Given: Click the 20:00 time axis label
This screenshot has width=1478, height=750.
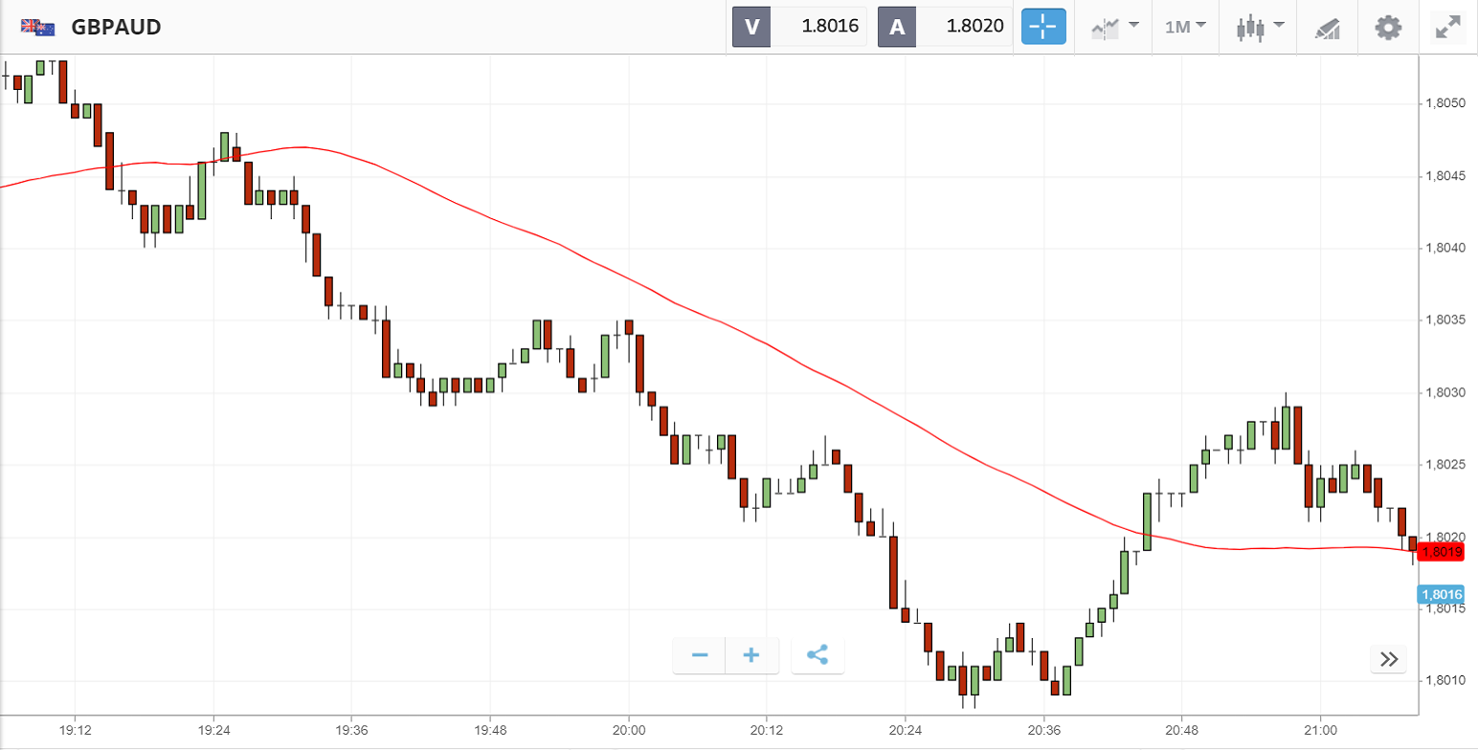Looking at the screenshot, I should coord(628,730).
